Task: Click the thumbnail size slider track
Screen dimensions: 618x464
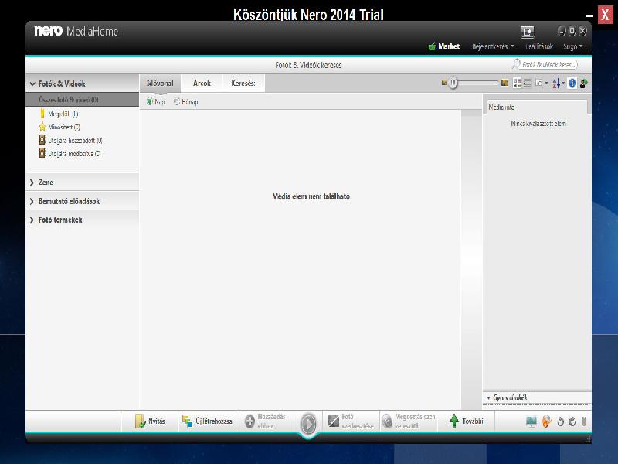Action: (x=478, y=83)
